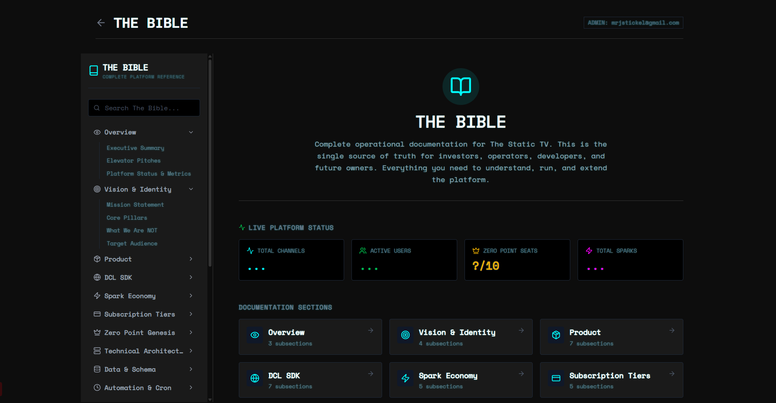Open Executive Summary in the sidebar
The height and width of the screenshot is (403, 776).
[136, 148]
